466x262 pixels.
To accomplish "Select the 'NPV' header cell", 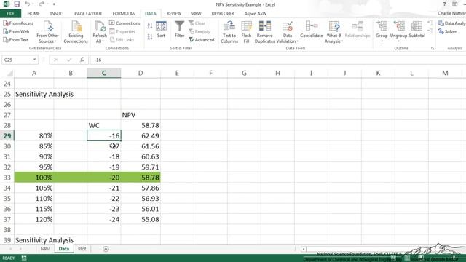I will tap(141, 115).
